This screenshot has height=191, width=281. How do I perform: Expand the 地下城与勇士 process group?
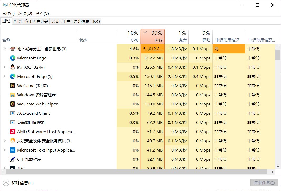coord(4,49)
